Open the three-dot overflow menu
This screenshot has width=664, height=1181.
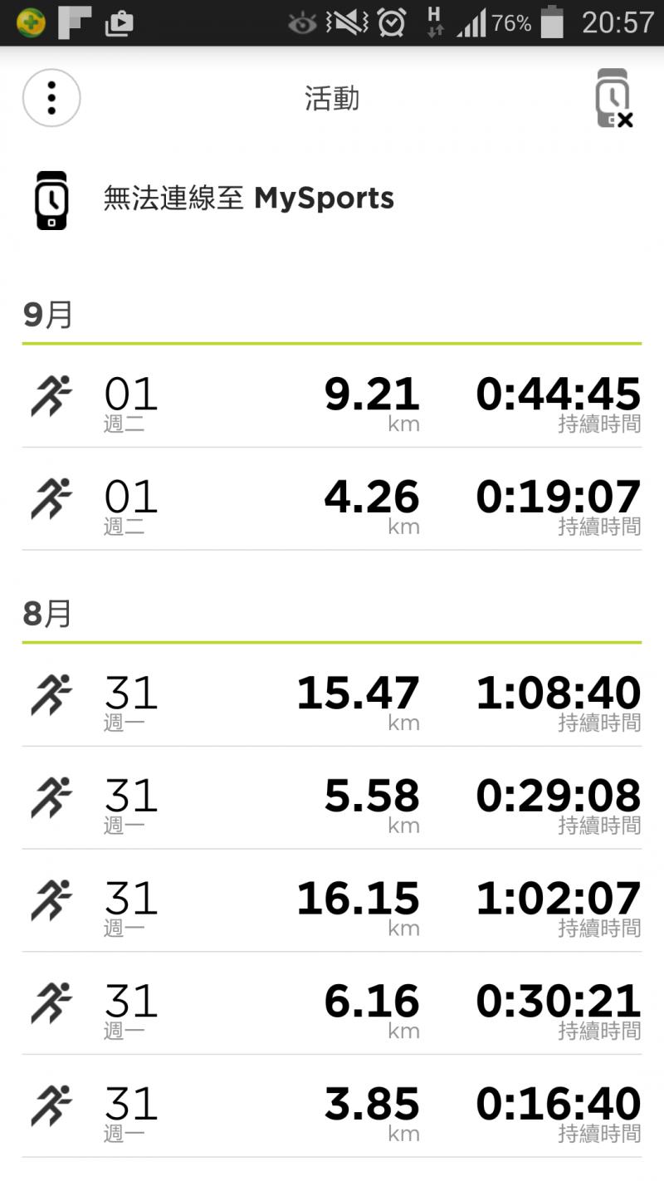coord(51,98)
